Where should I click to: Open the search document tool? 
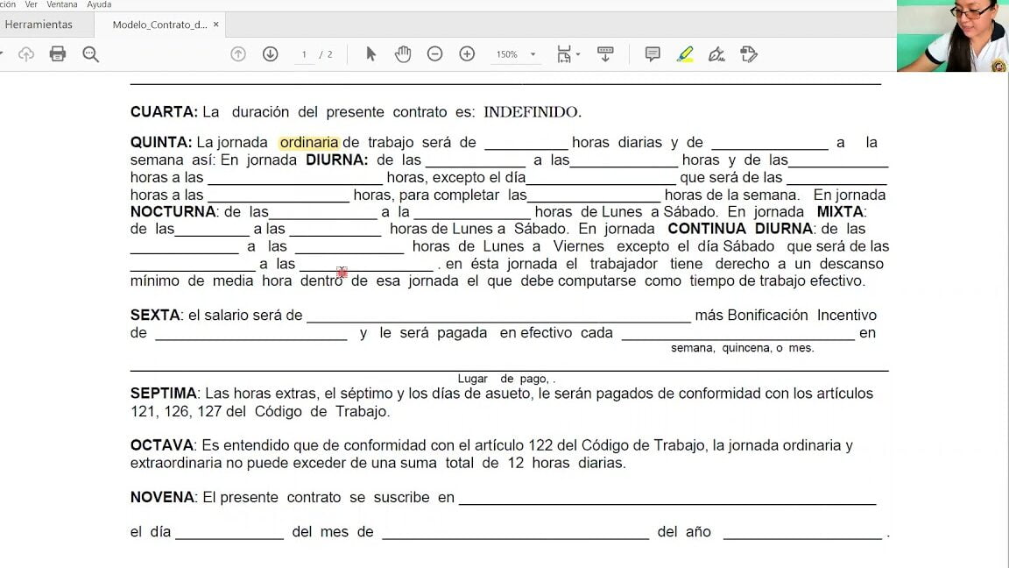point(90,53)
